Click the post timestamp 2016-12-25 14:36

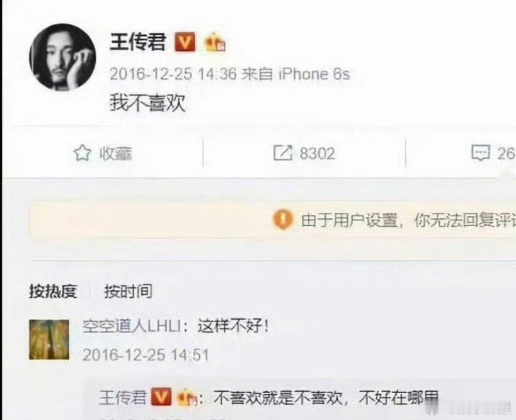click(173, 74)
